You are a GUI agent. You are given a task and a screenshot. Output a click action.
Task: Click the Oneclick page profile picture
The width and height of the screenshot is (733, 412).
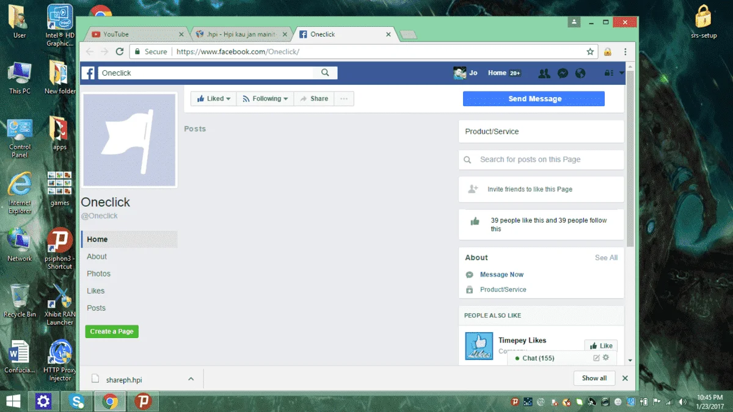tap(129, 140)
